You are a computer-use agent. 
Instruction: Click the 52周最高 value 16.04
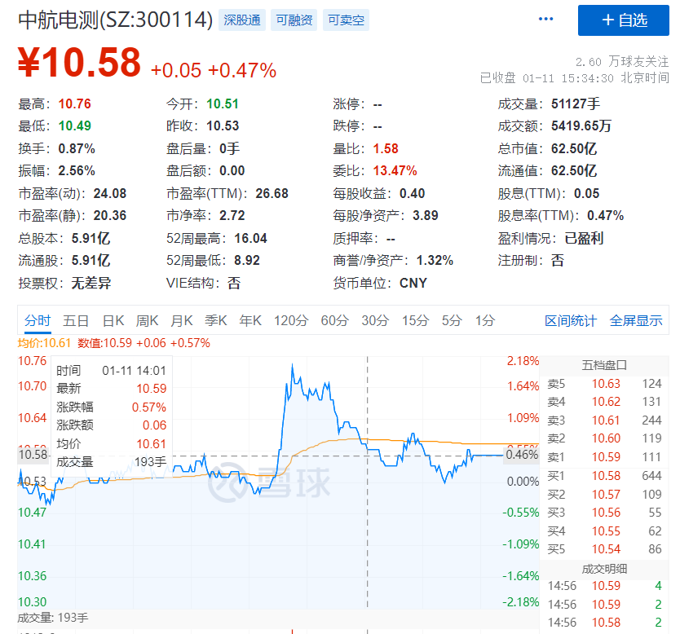click(x=250, y=238)
